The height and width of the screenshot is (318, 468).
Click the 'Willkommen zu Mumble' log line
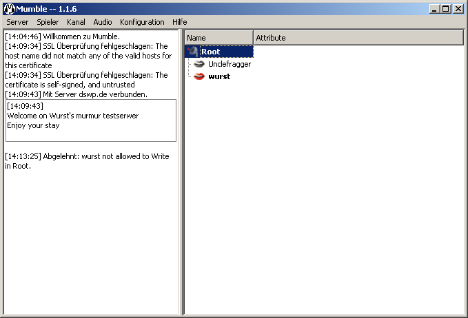click(x=63, y=36)
